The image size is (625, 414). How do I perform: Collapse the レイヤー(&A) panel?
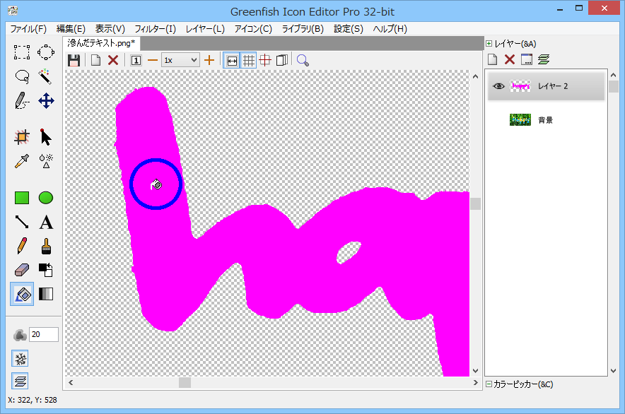pyautogui.click(x=489, y=43)
